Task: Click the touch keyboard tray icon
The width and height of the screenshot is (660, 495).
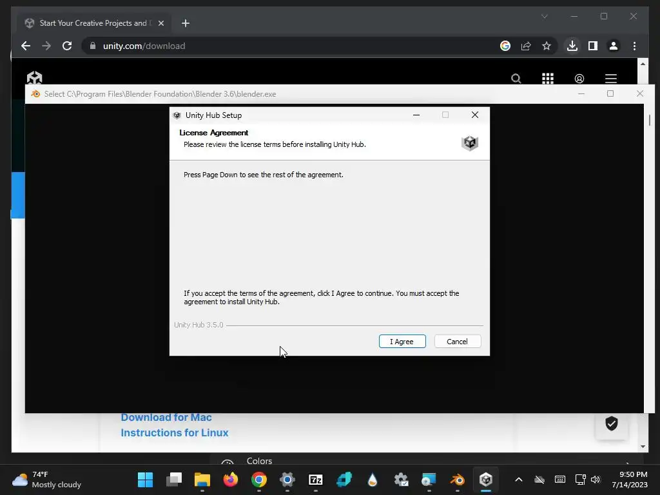Action: click(x=560, y=480)
